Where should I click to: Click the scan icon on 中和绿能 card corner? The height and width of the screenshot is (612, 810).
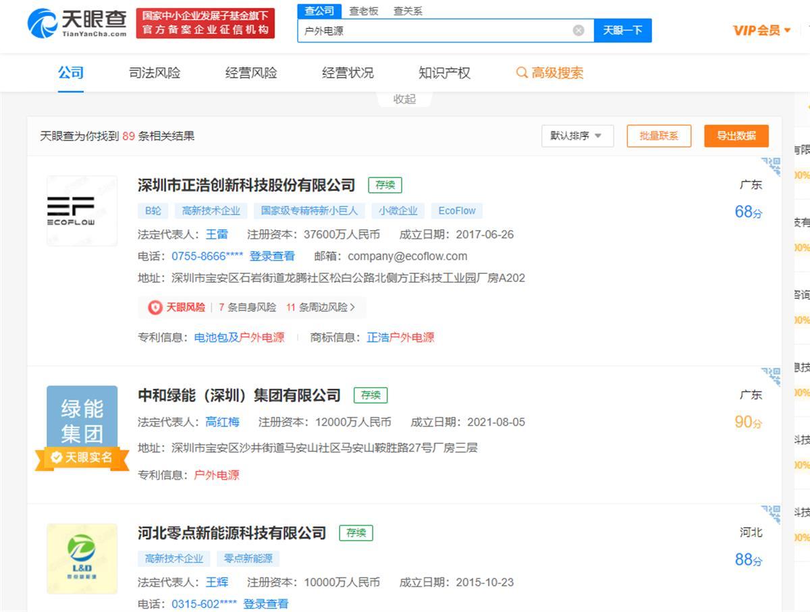pyautogui.click(x=771, y=377)
